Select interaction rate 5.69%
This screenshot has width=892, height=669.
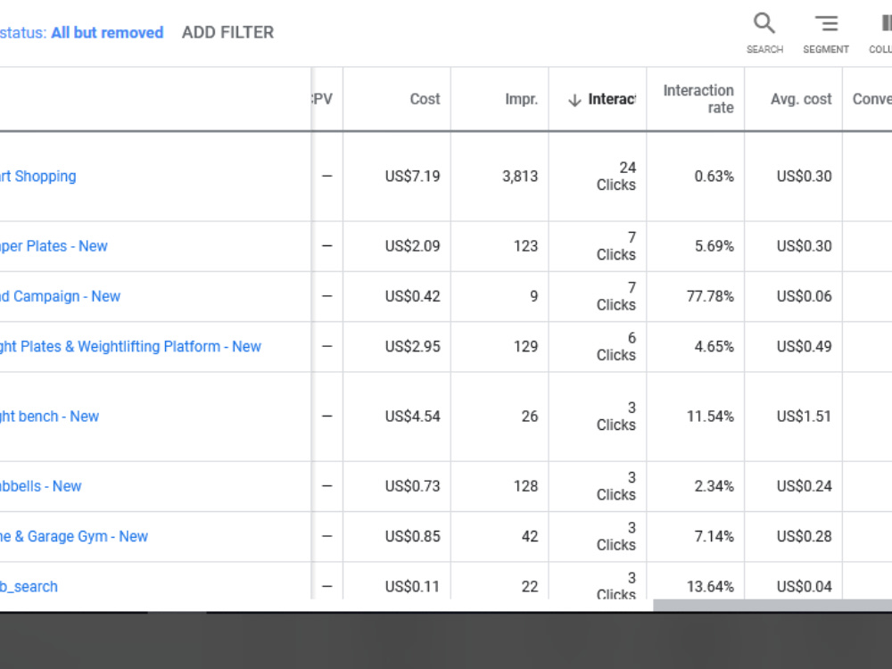[x=714, y=246]
